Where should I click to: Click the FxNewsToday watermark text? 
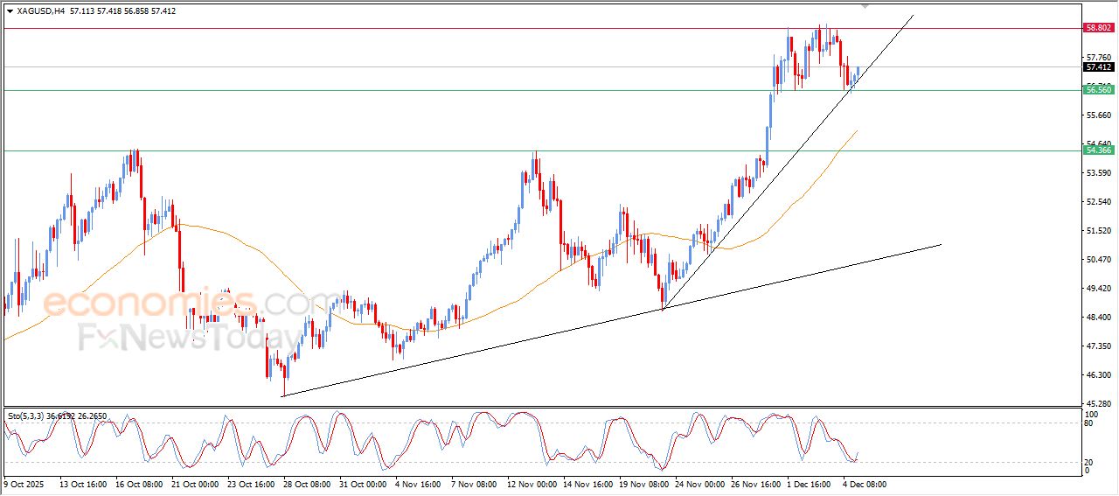pos(188,337)
